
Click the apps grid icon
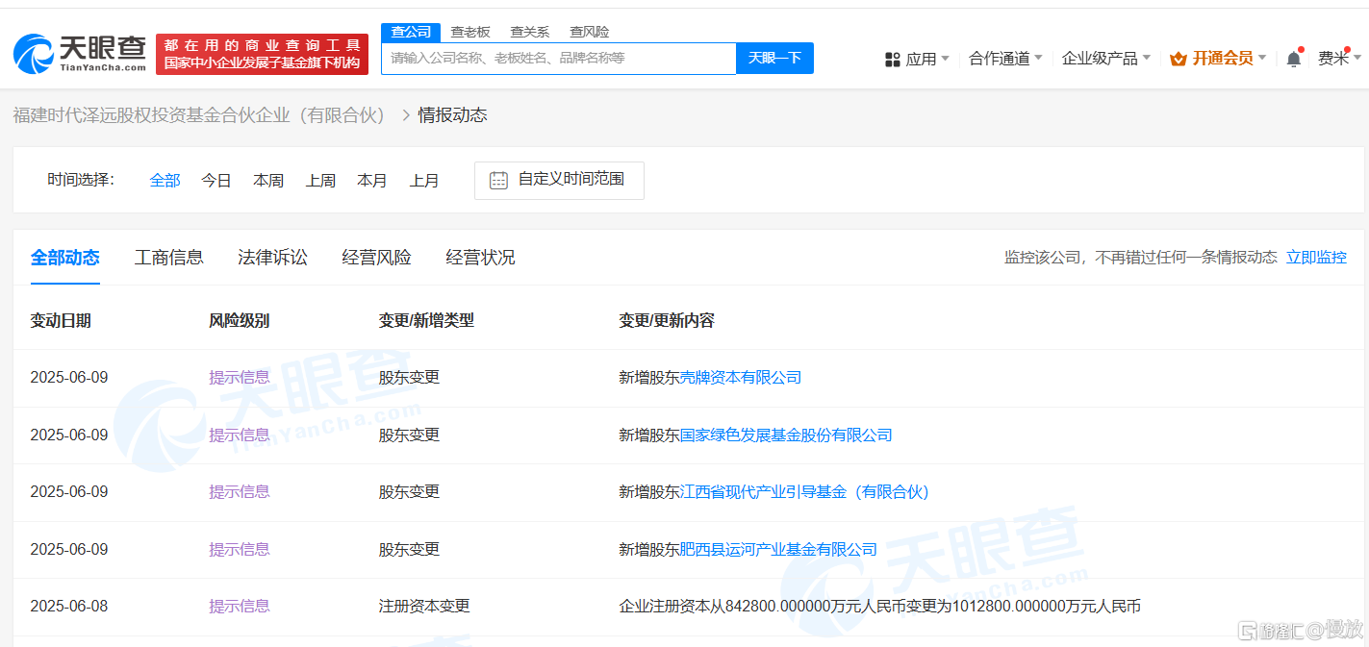tap(892, 60)
